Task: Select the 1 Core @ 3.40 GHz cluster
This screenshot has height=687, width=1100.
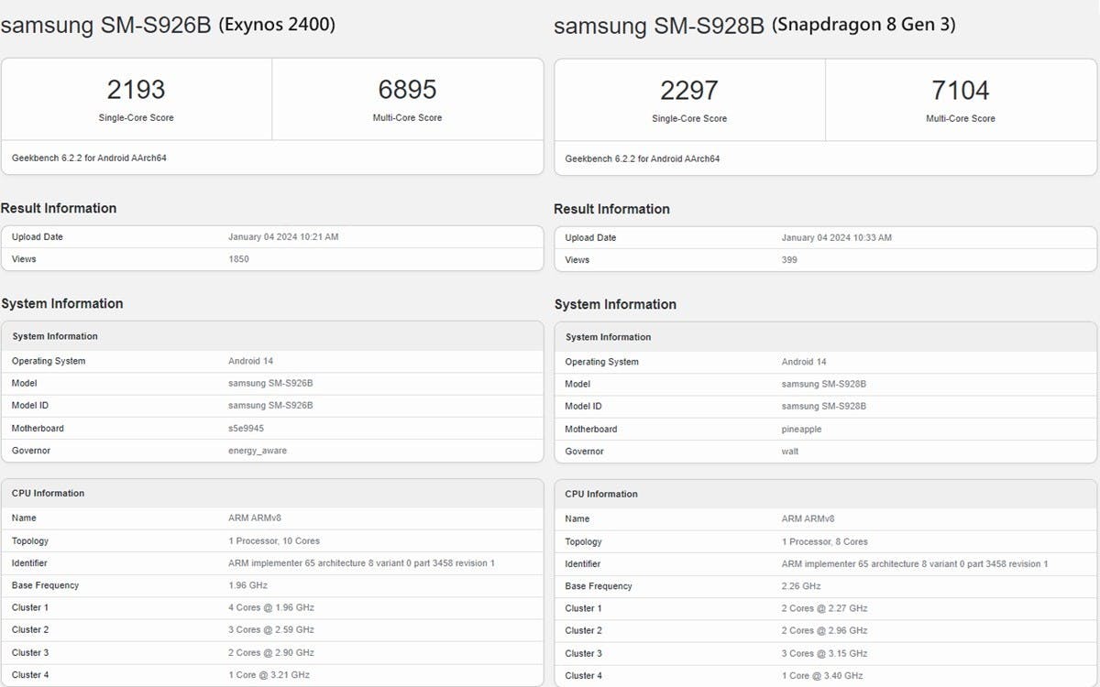Action: tap(822, 676)
